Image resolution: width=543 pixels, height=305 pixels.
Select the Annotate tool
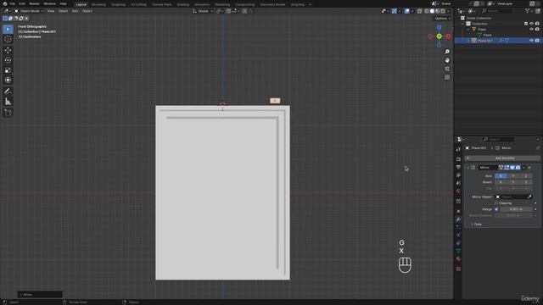click(x=8, y=91)
